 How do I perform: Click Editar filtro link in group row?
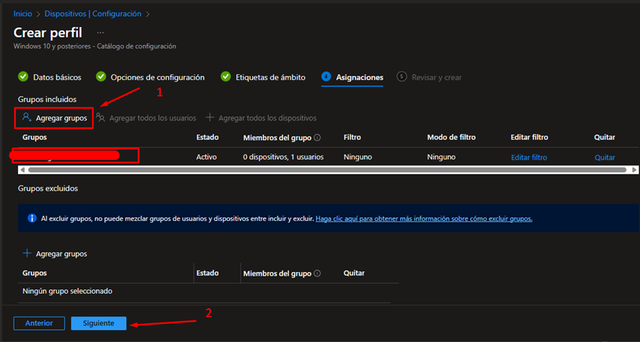pos(529,157)
